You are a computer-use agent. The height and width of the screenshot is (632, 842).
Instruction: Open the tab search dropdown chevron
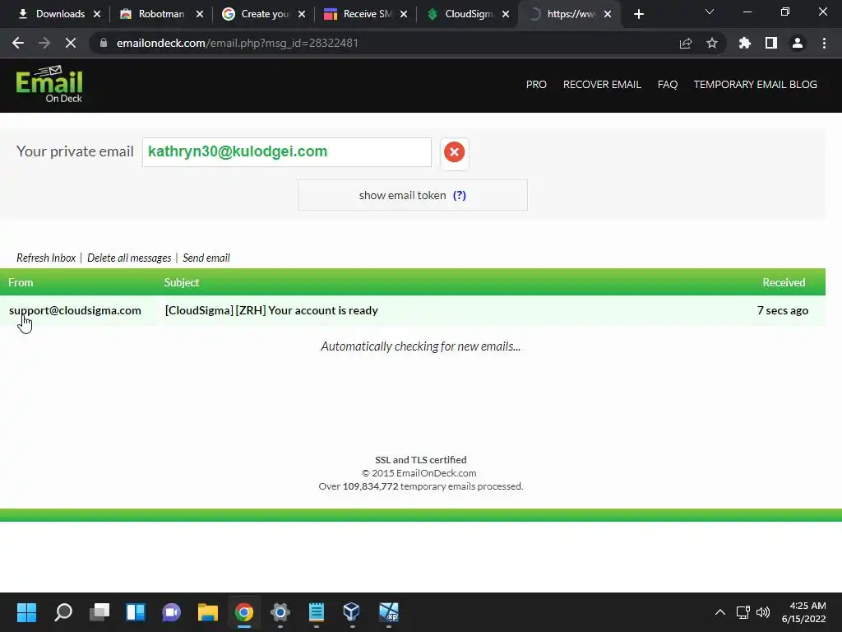pos(710,12)
